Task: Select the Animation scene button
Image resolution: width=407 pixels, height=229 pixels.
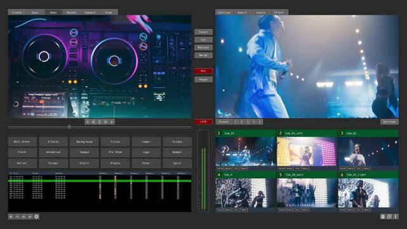Action: [x=53, y=152]
